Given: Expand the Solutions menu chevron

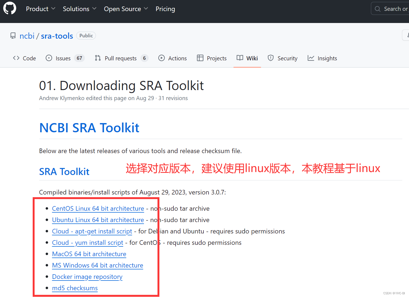Looking at the screenshot, I should [x=94, y=9].
